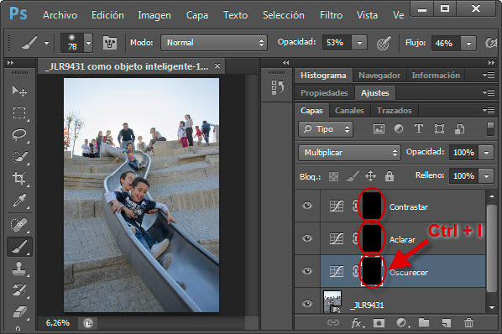
Task: Choose the Crop tool
Action: point(19,178)
